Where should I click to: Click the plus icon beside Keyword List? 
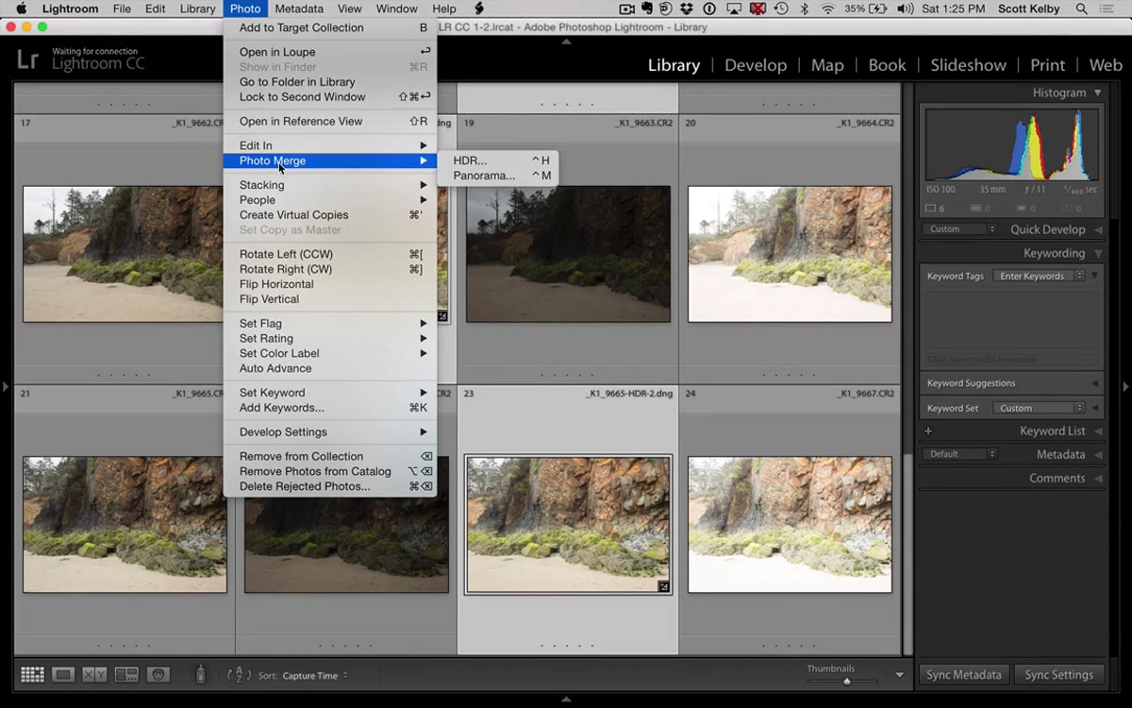click(928, 431)
